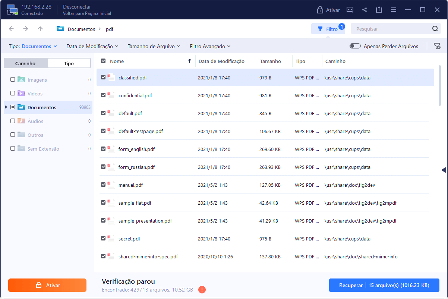Click the Áudios category icon
Viewport: 448px width, 299px height.
point(21,121)
